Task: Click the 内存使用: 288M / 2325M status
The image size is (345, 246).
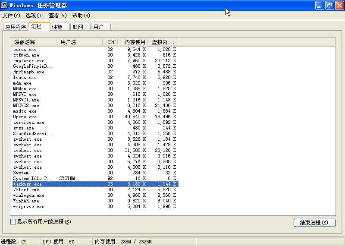Action: point(123,242)
